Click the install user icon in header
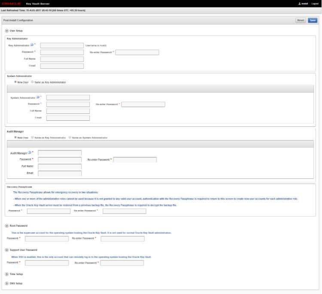322x294 pixels. point(298,3)
